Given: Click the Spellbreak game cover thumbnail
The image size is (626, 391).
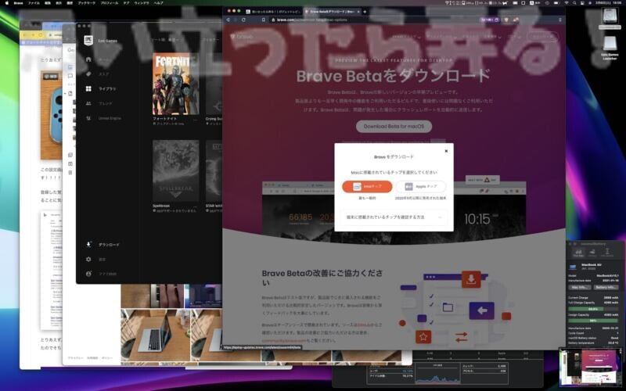Looking at the screenshot, I should 175,170.
